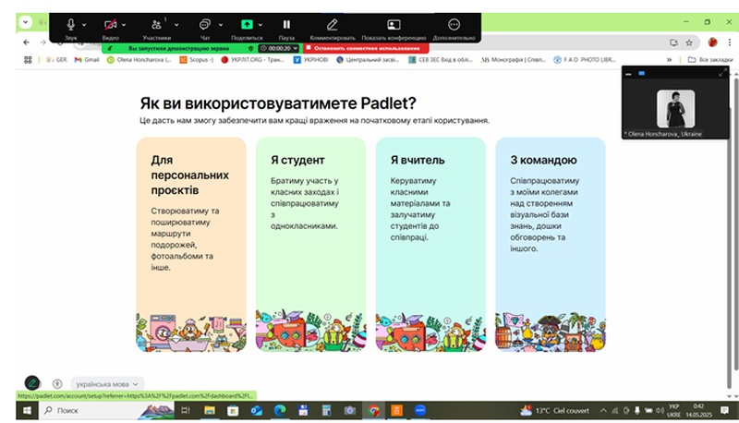Click the accessibility icon near language selector
Viewport: 739px width, 423px height.
[57, 384]
